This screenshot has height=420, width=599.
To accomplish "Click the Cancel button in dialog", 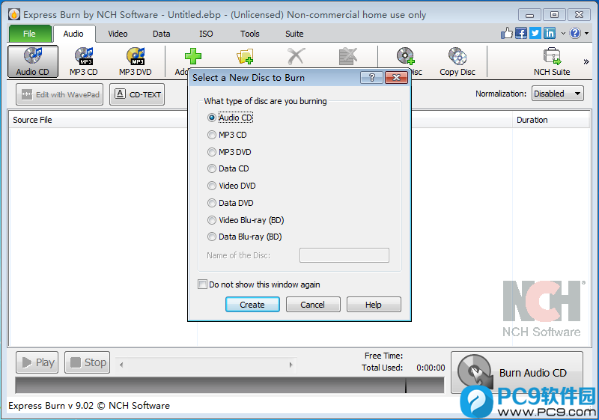I will pos(313,304).
